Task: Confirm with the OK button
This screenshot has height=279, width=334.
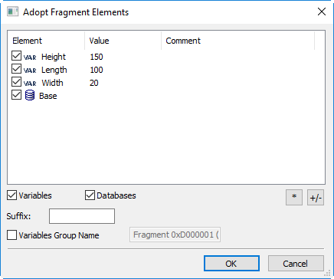Action: pyautogui.click(x=231, y=264)
